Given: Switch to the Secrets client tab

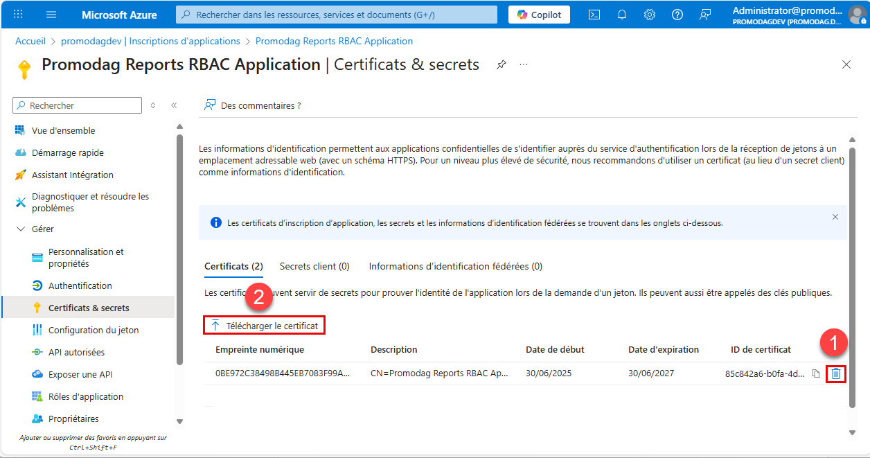Looking at the screenshot, I should point(314,266).
